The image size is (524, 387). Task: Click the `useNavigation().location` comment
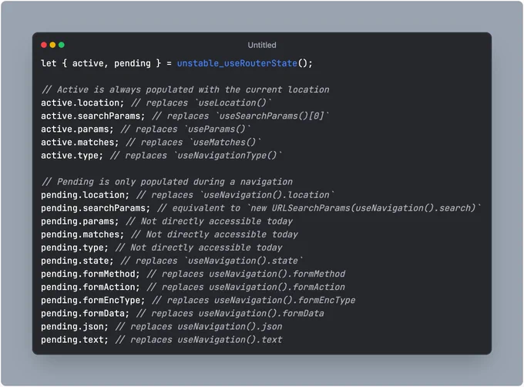tap(267, 195)
